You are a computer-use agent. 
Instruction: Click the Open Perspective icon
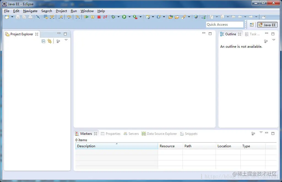[x=252, y=25]
